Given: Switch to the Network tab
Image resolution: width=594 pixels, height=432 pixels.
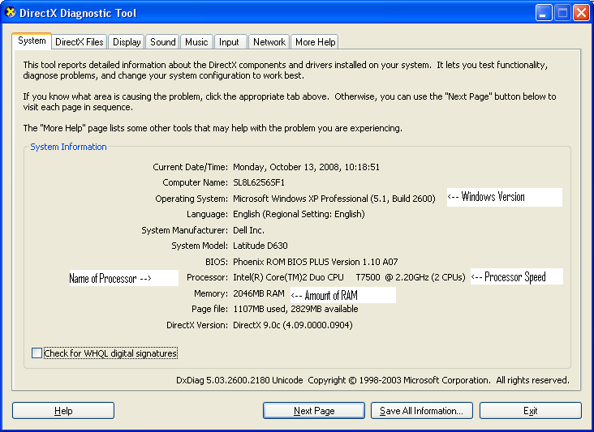Looking at the screenshot, I should click(269, 42).
